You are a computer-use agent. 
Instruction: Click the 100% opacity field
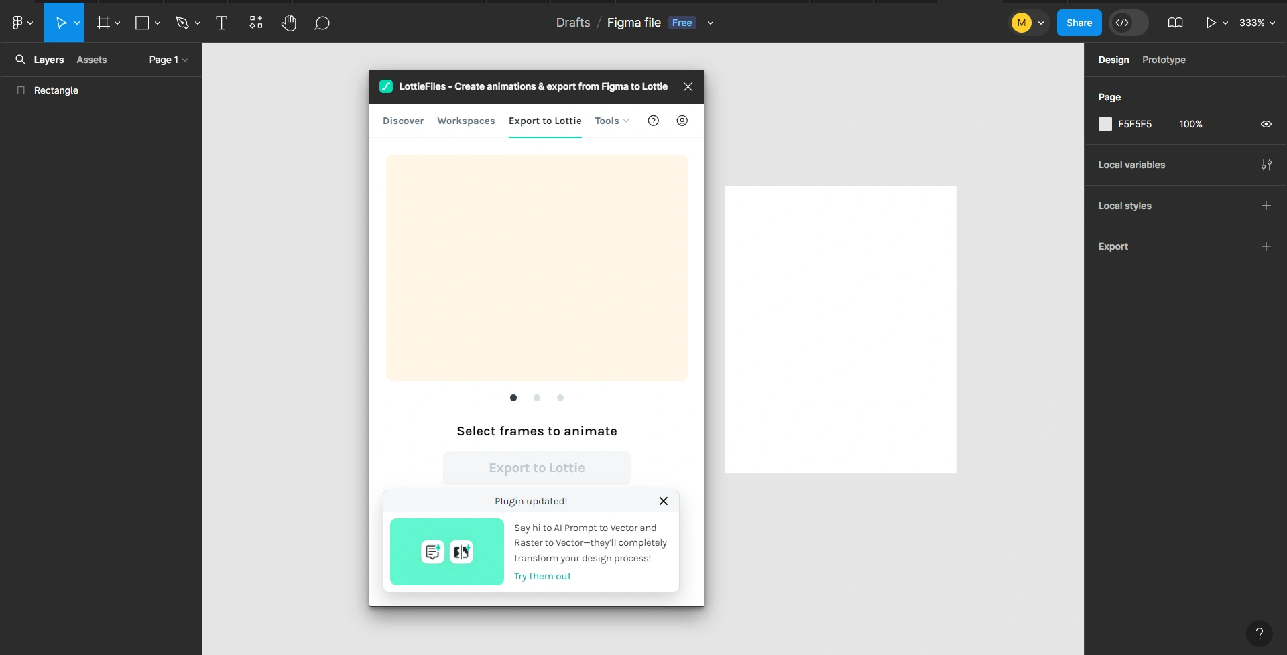point(1190,124)
